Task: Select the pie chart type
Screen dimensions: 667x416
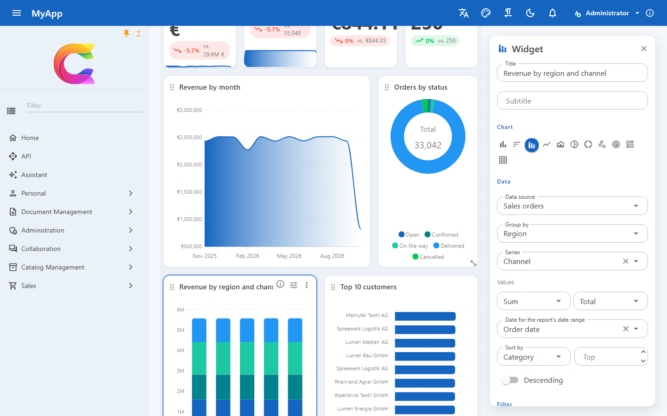Action: (x=574, y=145)
